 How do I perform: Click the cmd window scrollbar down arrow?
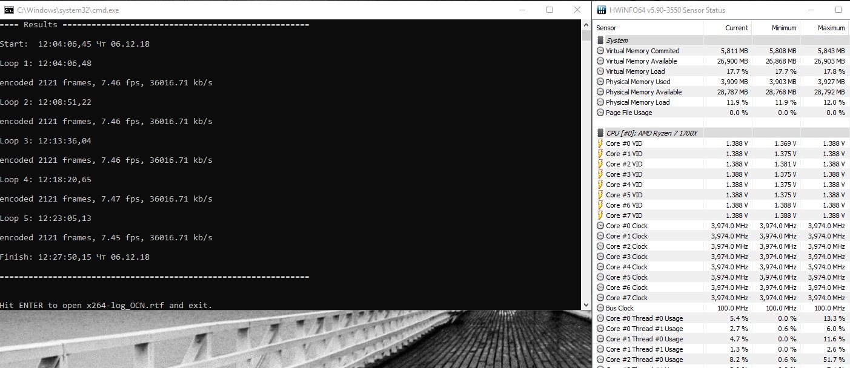586,305
